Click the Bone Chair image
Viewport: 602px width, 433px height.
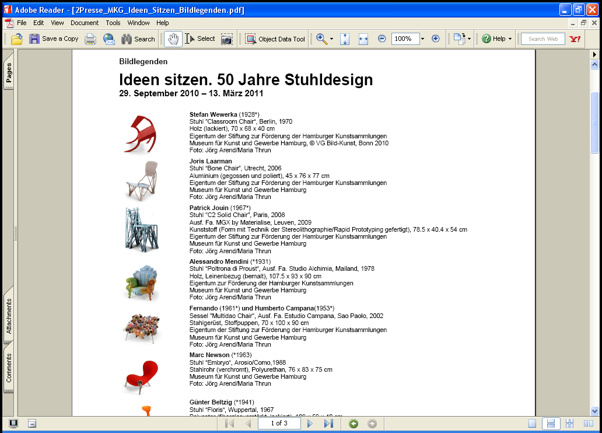[142, 180]
